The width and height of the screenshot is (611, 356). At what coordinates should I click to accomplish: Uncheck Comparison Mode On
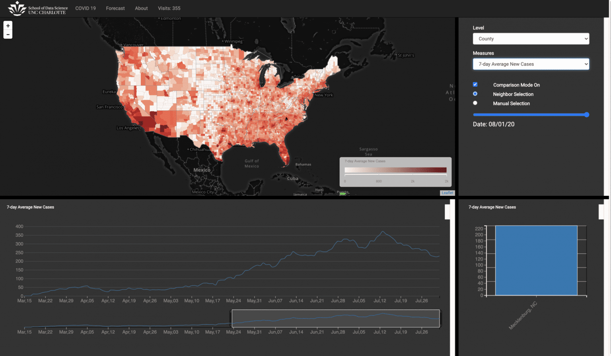[x=475, y=84]
